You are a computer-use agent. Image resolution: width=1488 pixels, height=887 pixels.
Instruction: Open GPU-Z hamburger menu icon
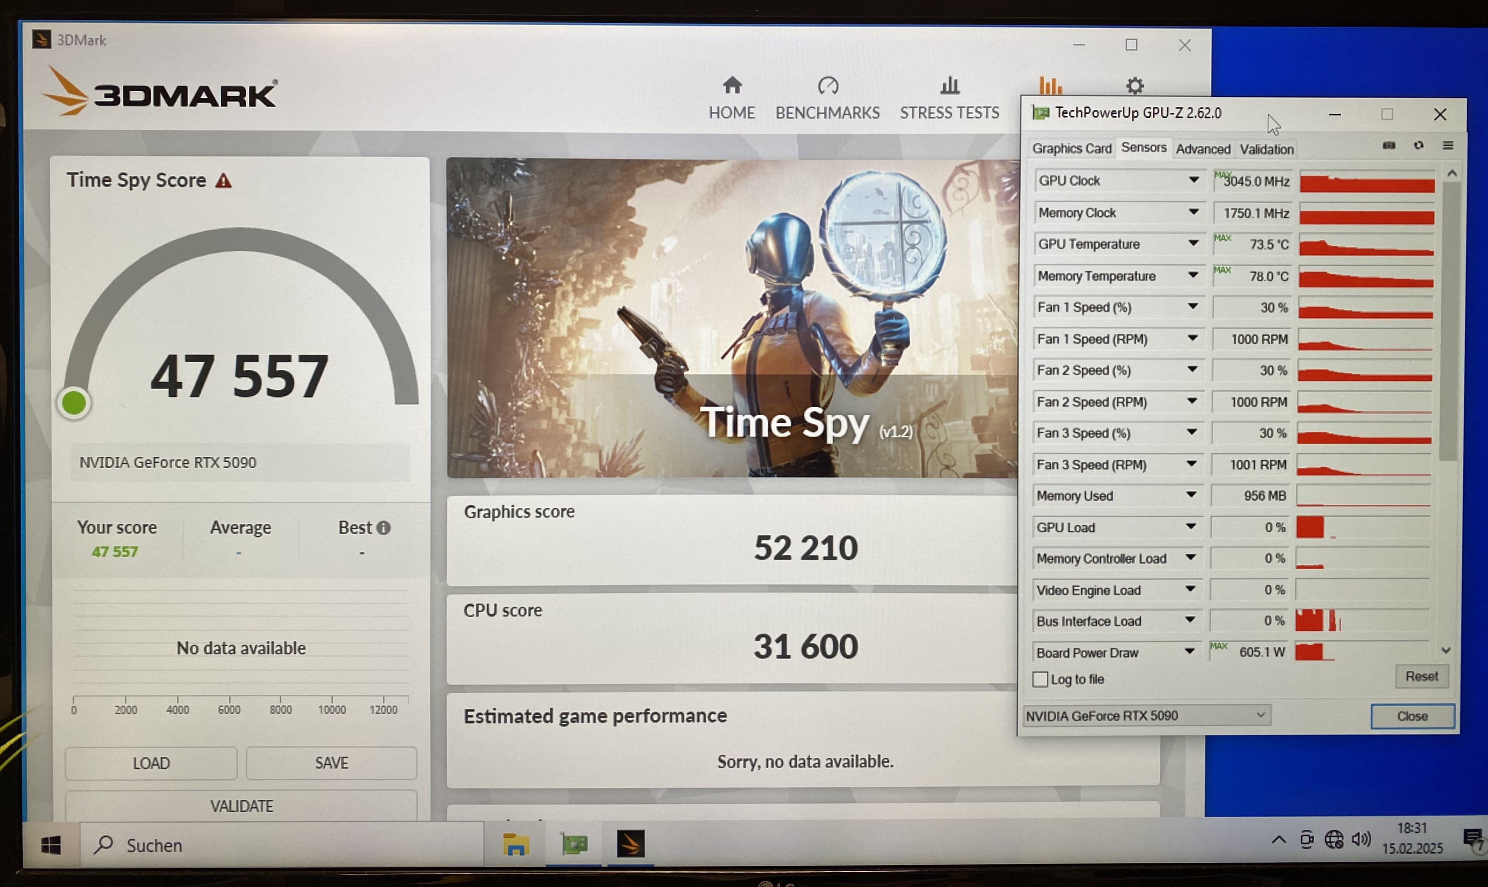(1448, 146)
